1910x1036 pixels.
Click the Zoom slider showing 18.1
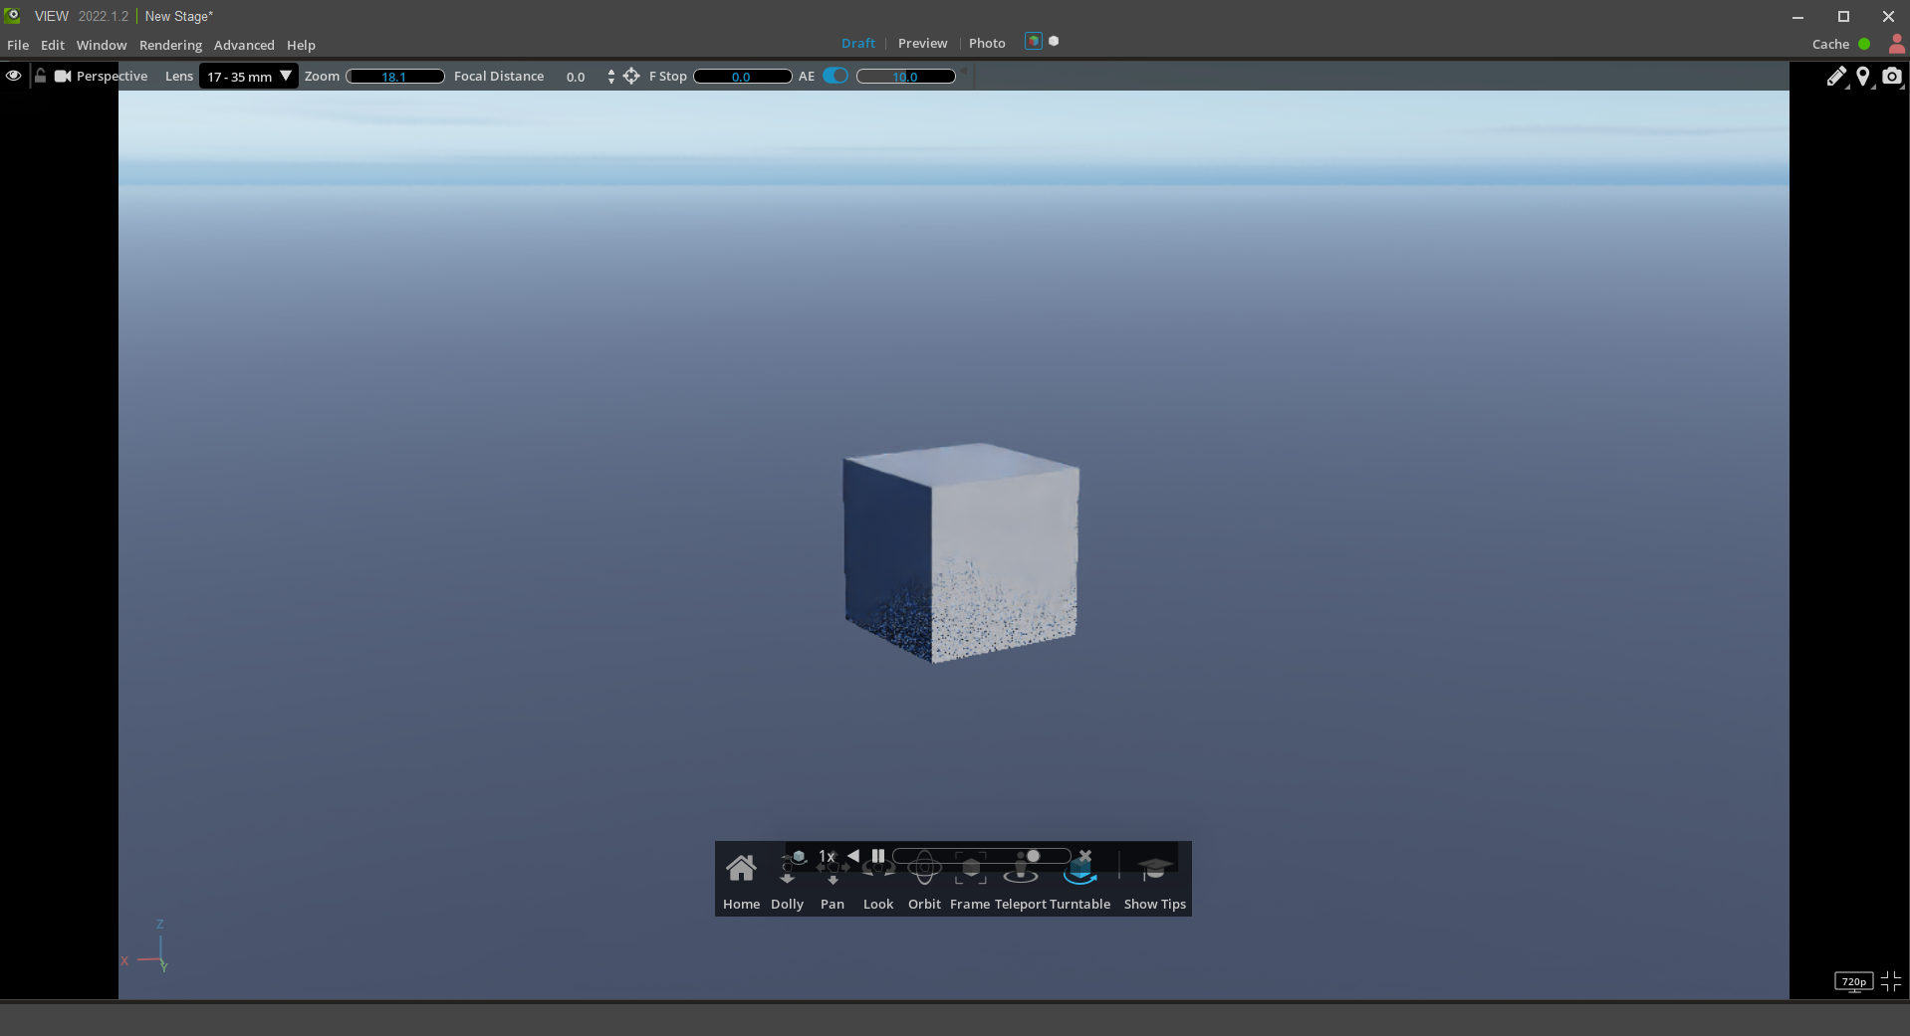point(394,77)
